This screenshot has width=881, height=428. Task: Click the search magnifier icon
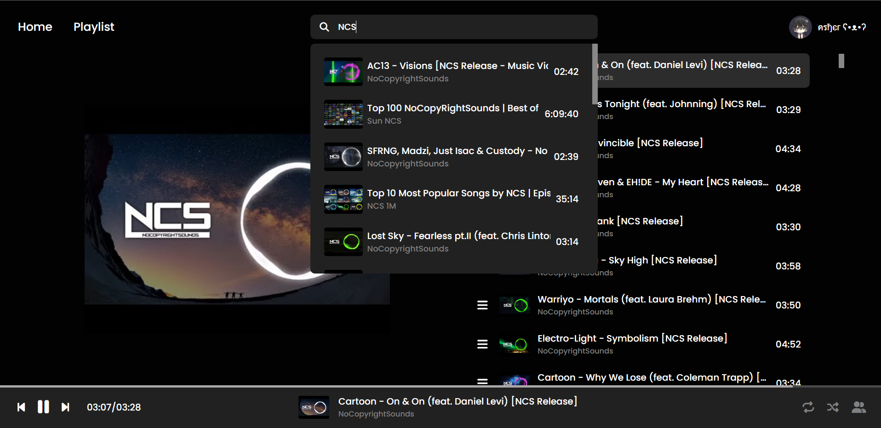pos(324,27)
